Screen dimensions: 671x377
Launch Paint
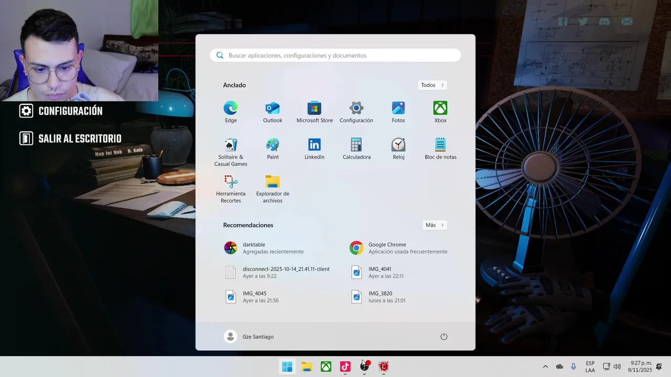pyautogui.click(x=273, y=149)
